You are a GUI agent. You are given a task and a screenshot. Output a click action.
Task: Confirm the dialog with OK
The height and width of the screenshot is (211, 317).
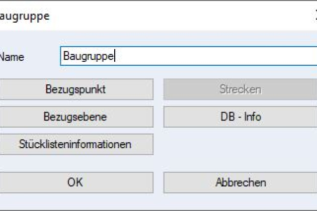click(75, 182)
